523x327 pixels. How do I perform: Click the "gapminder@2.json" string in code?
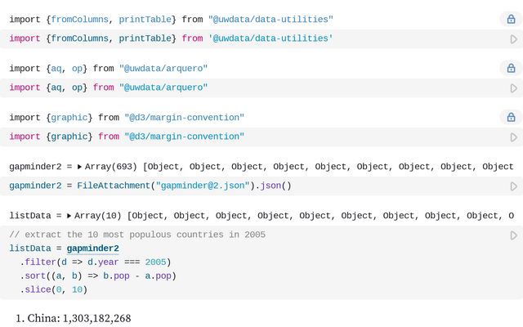pos(203,186)
